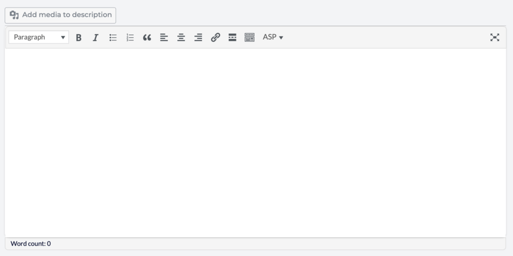Insert or edit a link
Image resolution: width=513 pixels, height=256 pixels.
(215, 37)
